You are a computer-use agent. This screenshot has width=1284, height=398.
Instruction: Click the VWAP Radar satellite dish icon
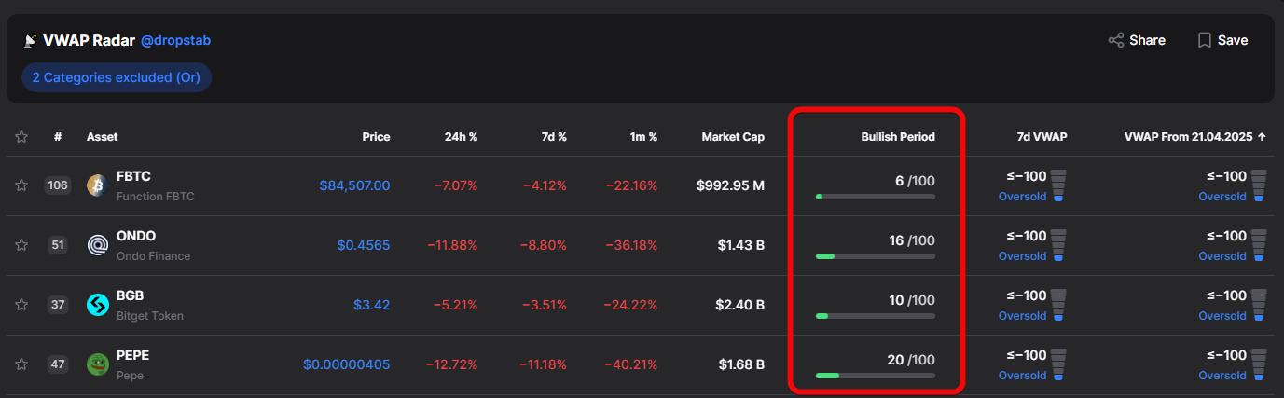pos(30,41)
